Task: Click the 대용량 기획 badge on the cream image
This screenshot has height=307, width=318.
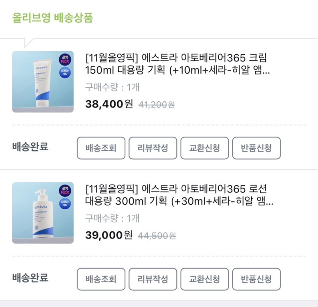Action: pyautogui.click(x=65, y=72)
